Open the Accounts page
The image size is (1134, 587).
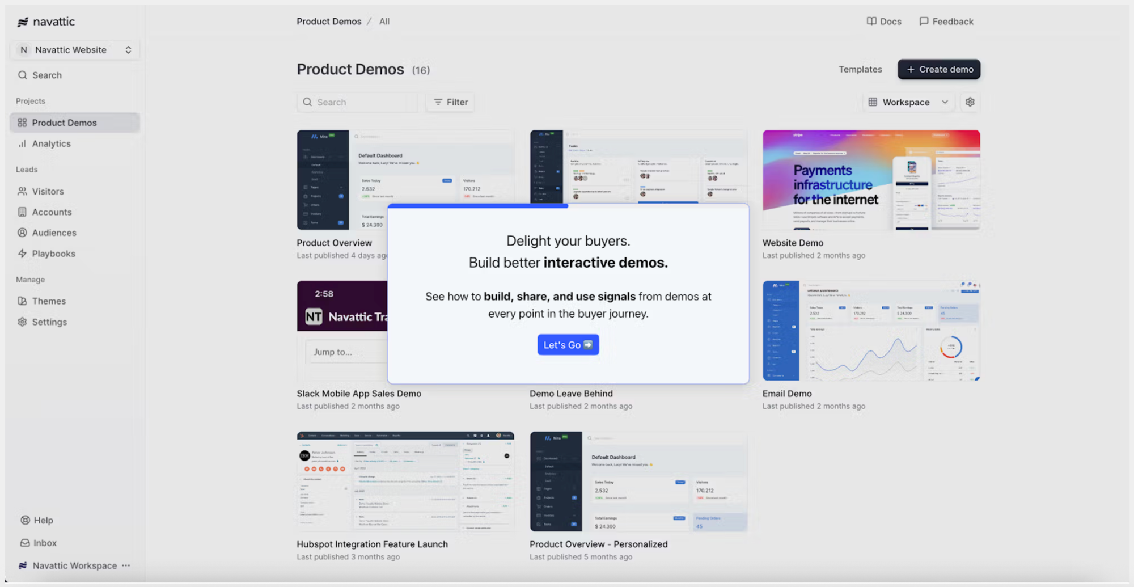pyautogui.click(x=75, y=212)
